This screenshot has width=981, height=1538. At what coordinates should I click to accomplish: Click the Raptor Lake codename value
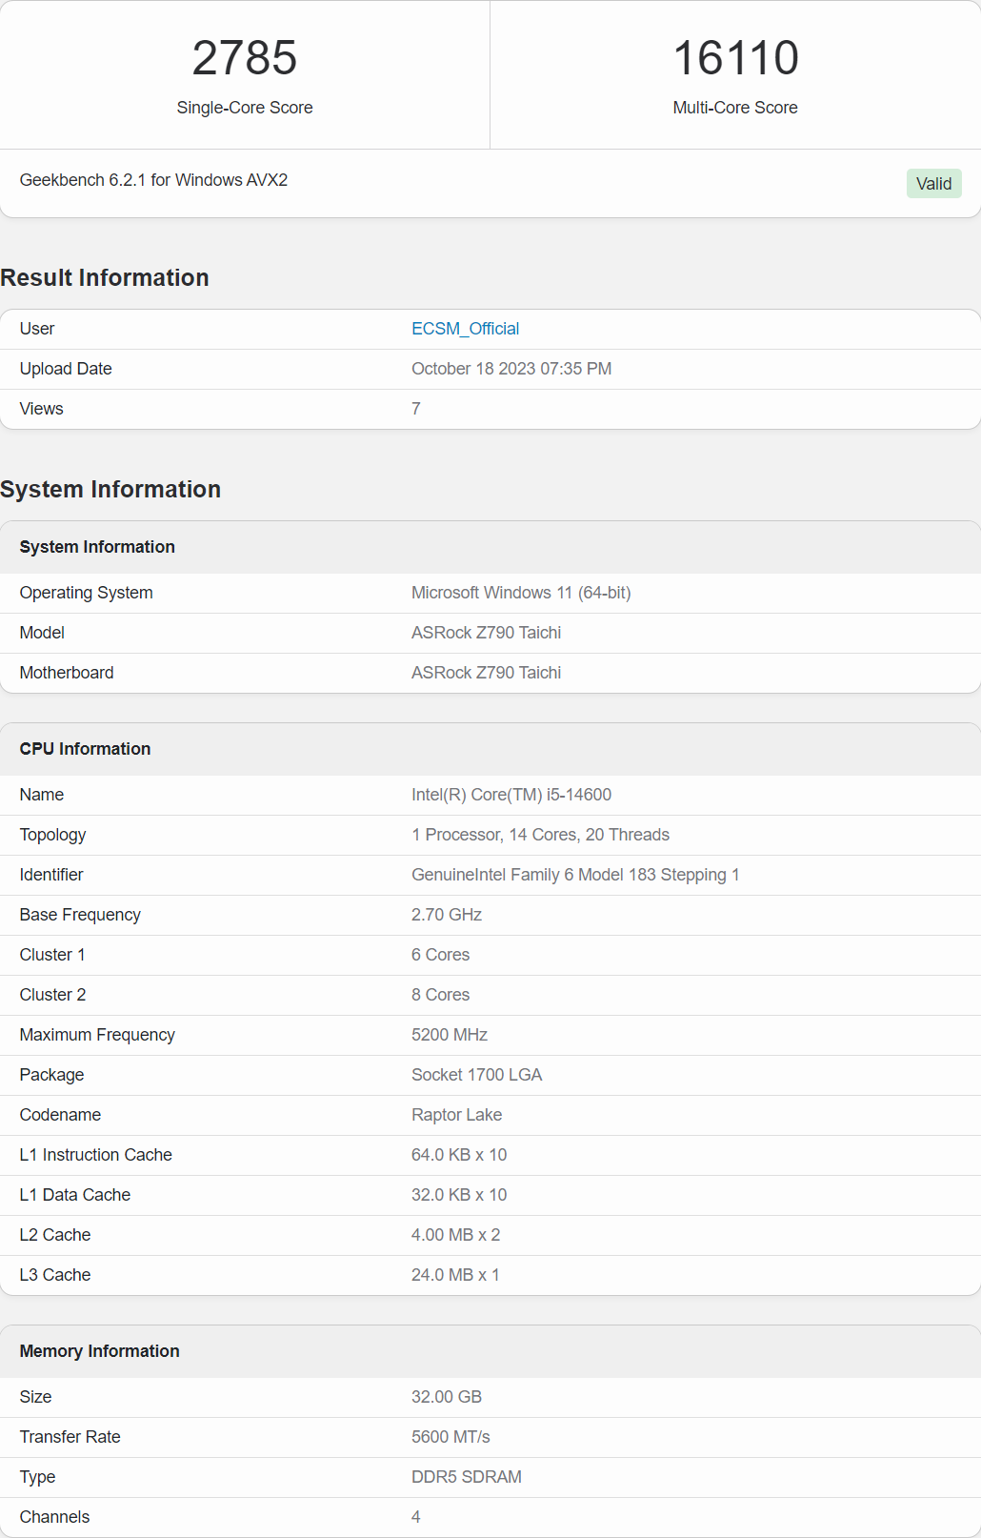pos(456,1115)
